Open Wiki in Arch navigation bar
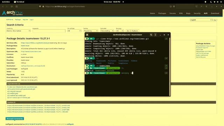The width and height of the screenshot is (224, 126). coord(181,13)
